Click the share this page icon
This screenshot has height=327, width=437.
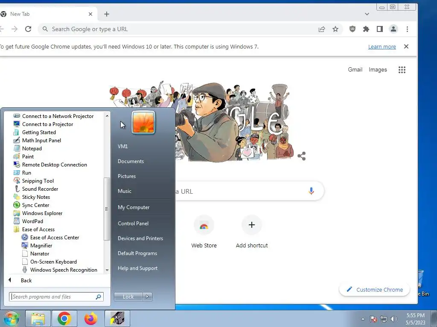coord(322,29)
